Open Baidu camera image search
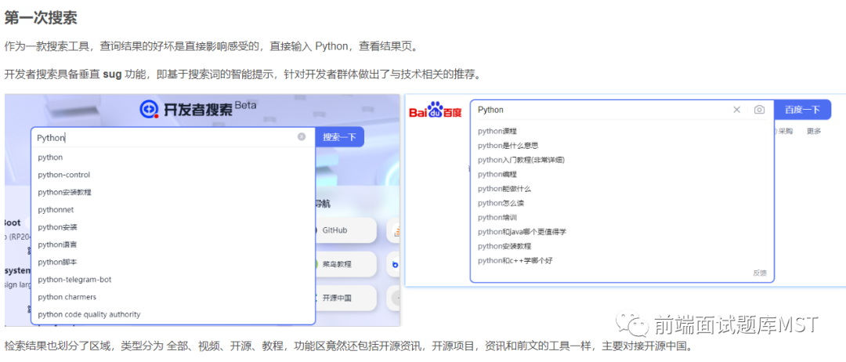846x362 pixels. point(759,110)
